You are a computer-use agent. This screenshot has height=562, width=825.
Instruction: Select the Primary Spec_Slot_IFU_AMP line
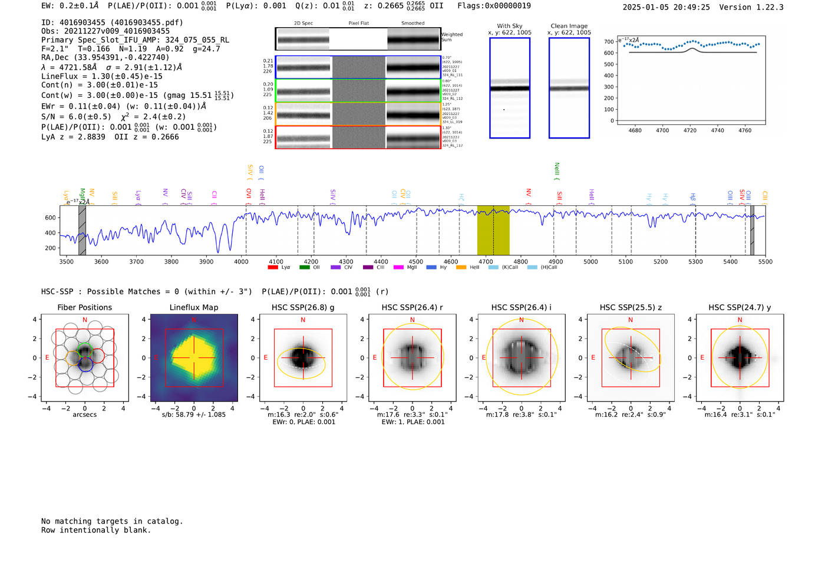(135, 40)
